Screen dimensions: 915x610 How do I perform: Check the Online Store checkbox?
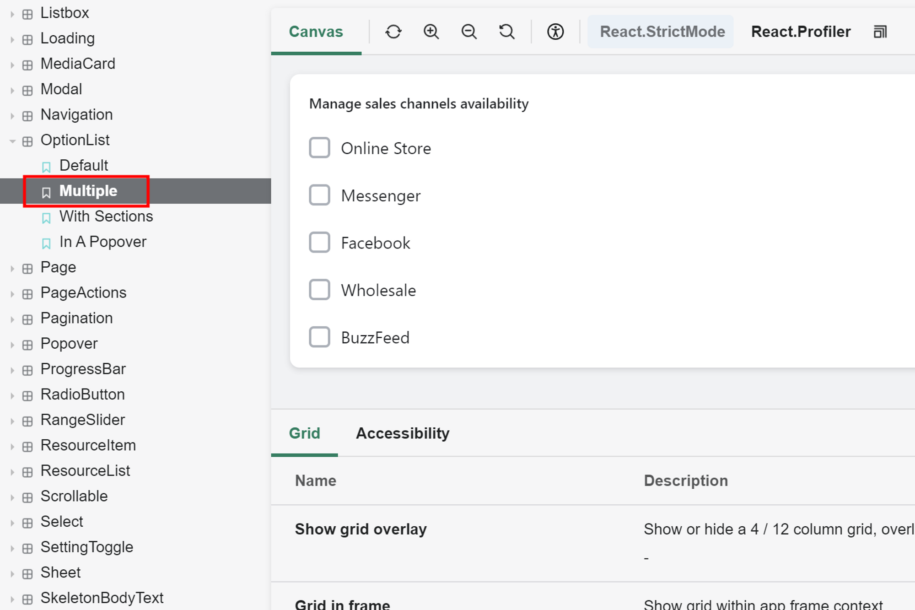coord(319,148)
